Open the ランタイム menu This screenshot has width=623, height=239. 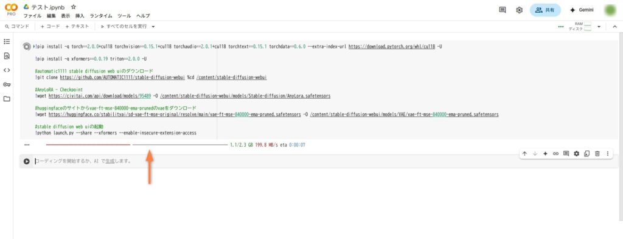click(x=101, y=16)
